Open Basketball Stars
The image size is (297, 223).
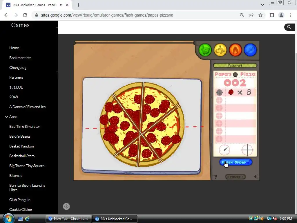(x=22, y=156)
